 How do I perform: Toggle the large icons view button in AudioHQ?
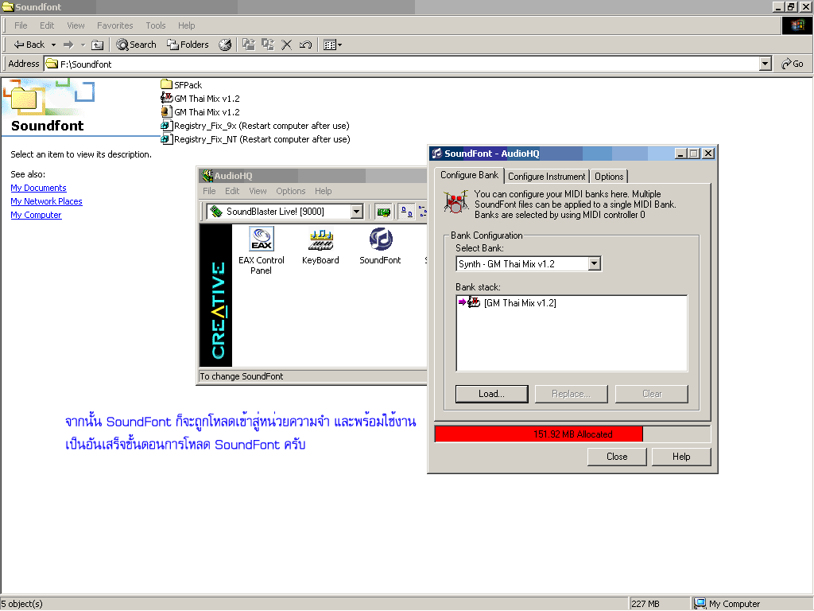406,212
